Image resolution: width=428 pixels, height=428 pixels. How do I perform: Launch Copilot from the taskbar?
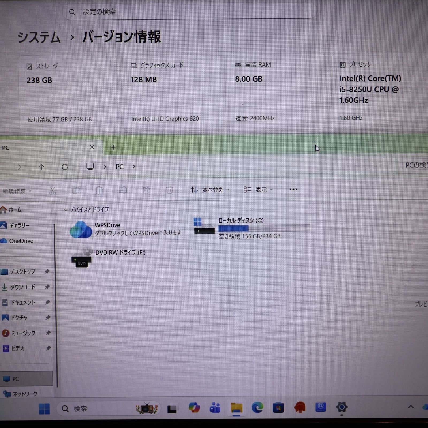(x=194, y=408)
